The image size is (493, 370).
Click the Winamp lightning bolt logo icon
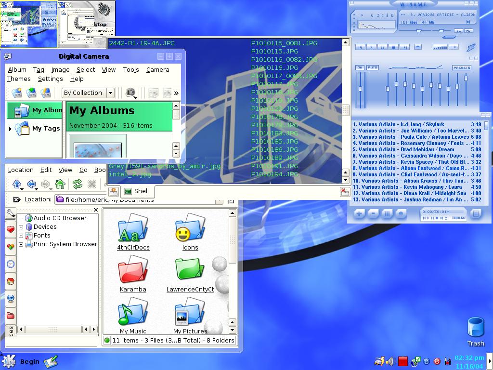[471, 47]
